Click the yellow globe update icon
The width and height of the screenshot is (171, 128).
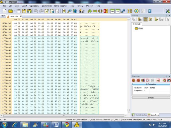(136, 11)
